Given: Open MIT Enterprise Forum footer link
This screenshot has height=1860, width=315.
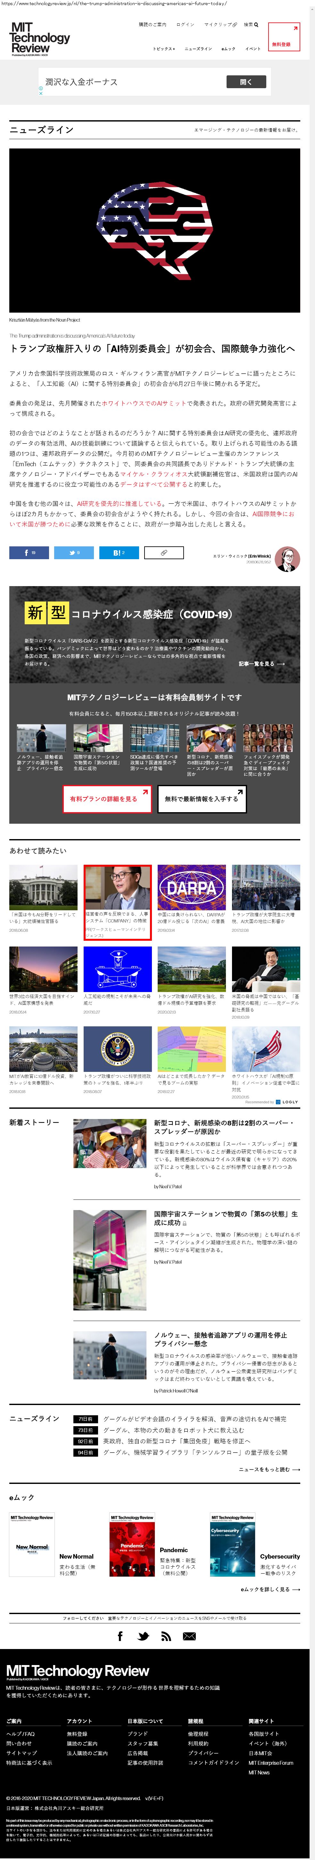Looking at the screenshot, I should pos(271,1763).
